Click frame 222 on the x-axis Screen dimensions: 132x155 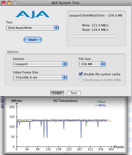click(69, 149)
